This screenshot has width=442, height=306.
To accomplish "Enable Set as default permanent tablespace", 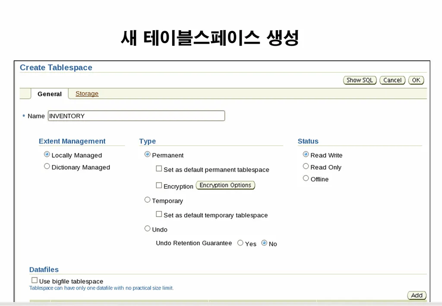I will pyautogui.click(x=159, y=169).
